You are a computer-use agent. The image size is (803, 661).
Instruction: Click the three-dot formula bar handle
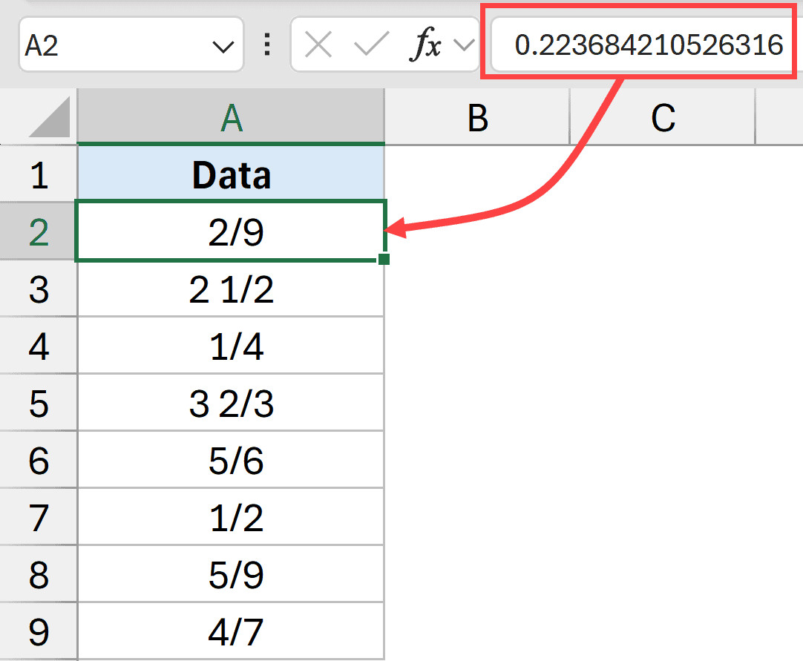click(x=267, y=46)
